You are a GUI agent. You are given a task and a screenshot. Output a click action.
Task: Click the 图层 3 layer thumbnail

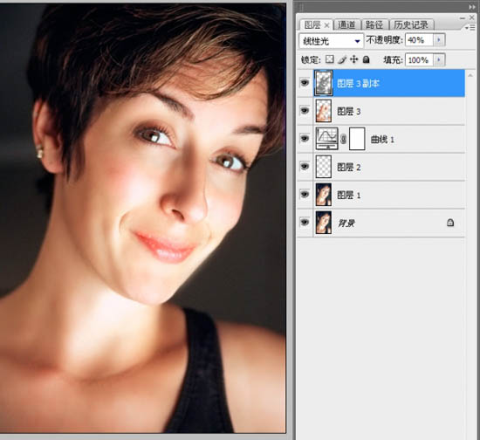coord(324,111)
